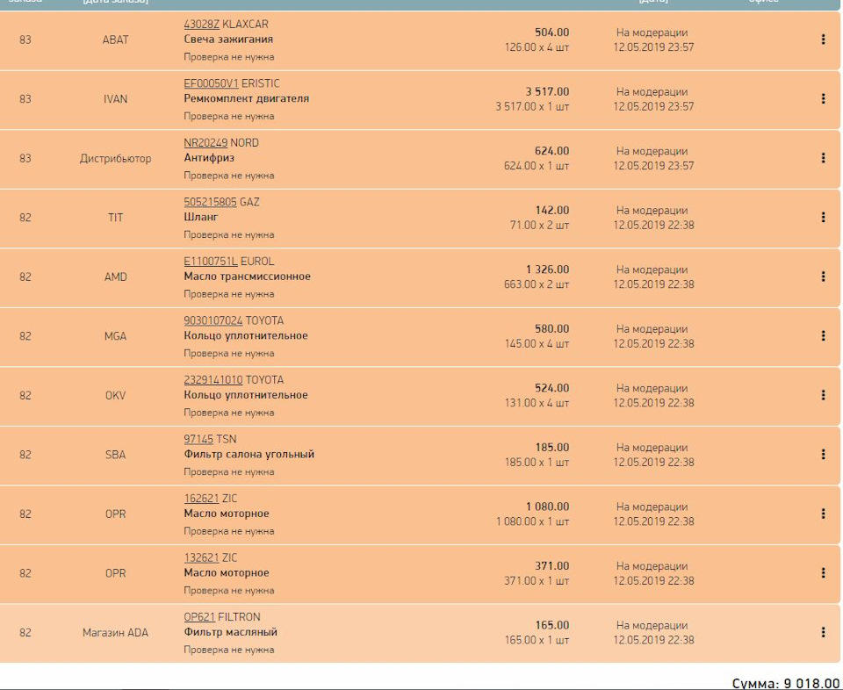Click supplier SBA
This screenshot has height=690, width=843.
(x=115, y=455)
